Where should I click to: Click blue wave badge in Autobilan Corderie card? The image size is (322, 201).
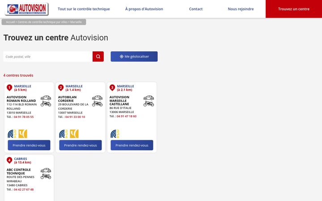(x=63, y=134)
